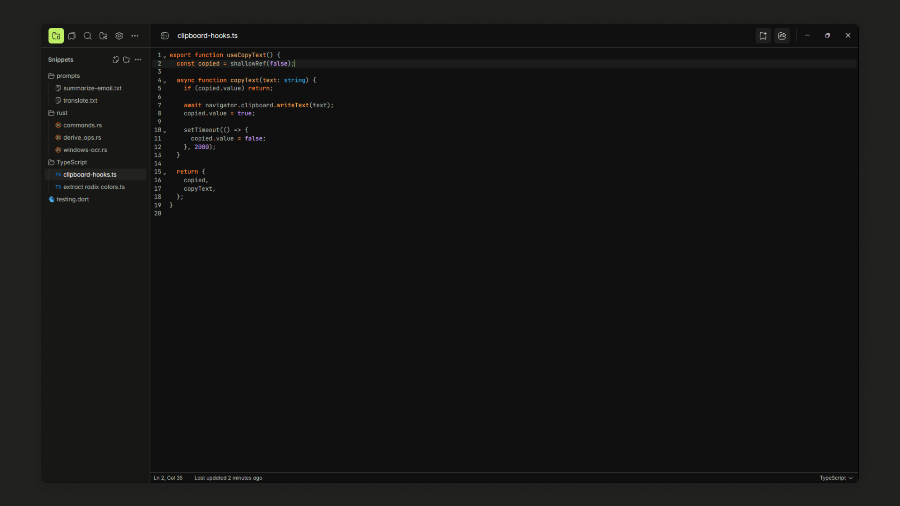
Task: Click the Last updated 2 minutes ago text
Action: 228,478
